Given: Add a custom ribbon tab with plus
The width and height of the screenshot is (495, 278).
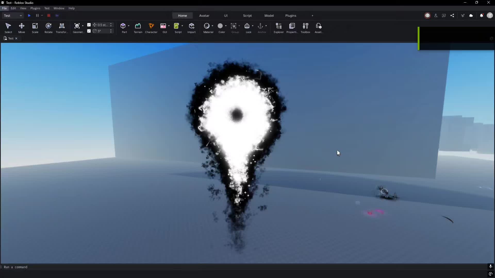Looking at the screenshot, I should pyautogui.click(x=312, y=16).
